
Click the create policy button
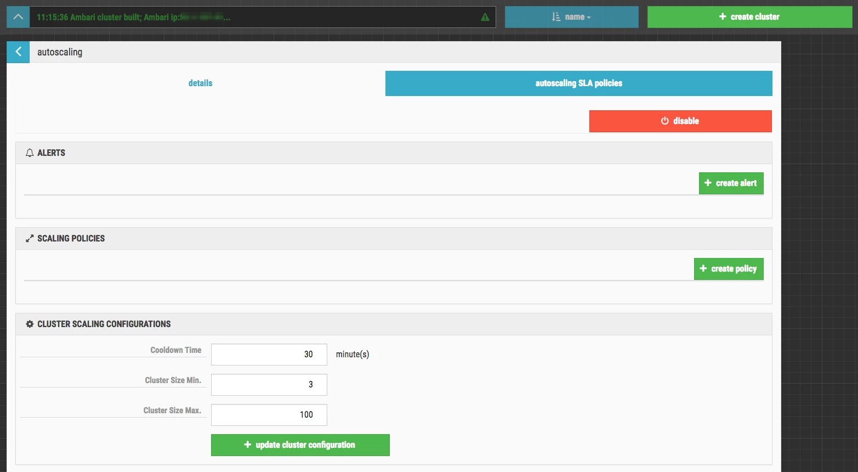(729, 269)
